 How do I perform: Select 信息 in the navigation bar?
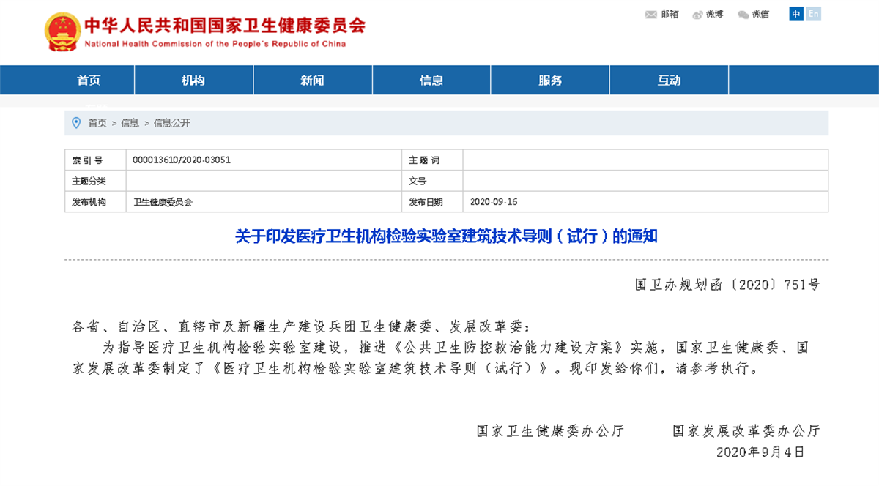coord(431,81)
